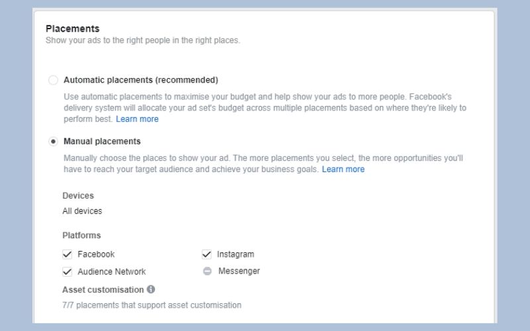Click the Asset customisation heading
The width and height of the screenshot is (530, 331).
click(x=103, y=290)
